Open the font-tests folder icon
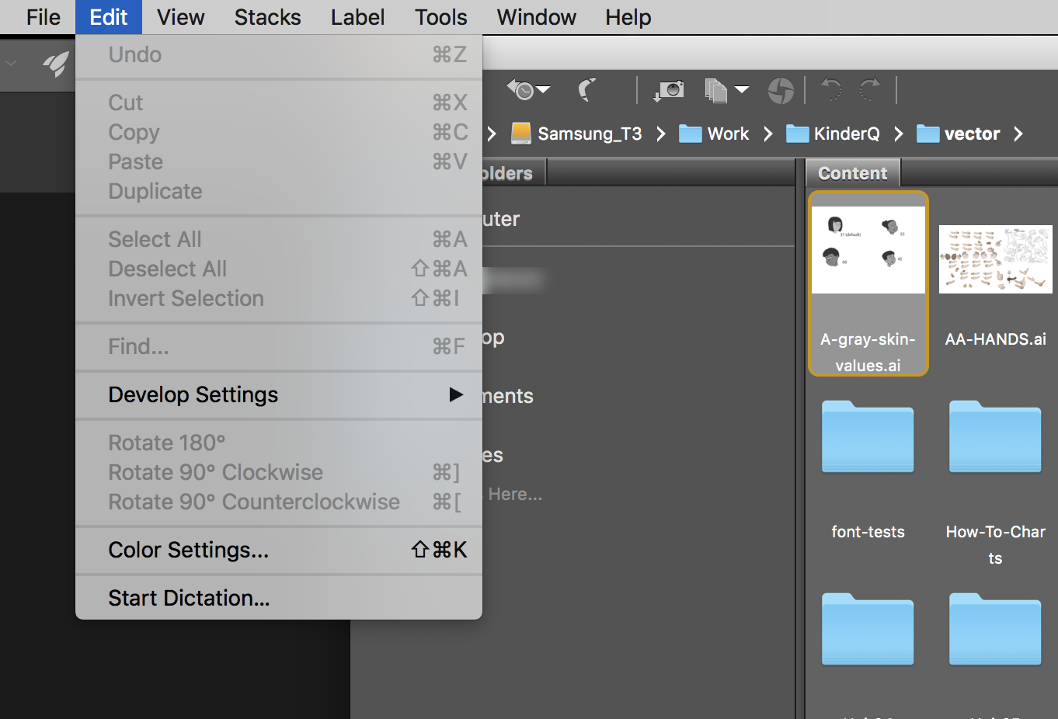 (x=868, y=437)
